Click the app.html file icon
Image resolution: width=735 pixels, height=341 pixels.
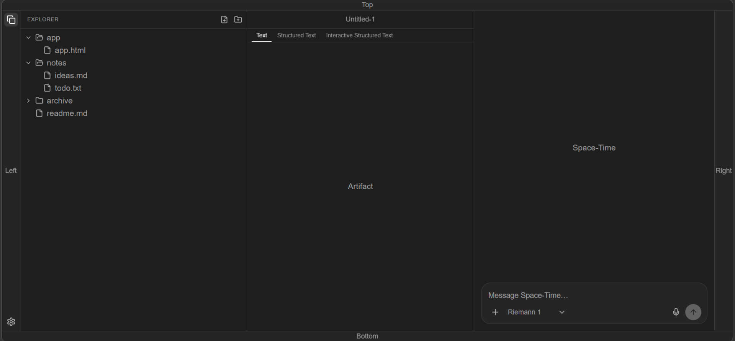[x=47, y=50]
